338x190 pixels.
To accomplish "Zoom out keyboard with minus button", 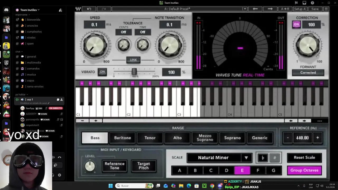I will (82, 121).
